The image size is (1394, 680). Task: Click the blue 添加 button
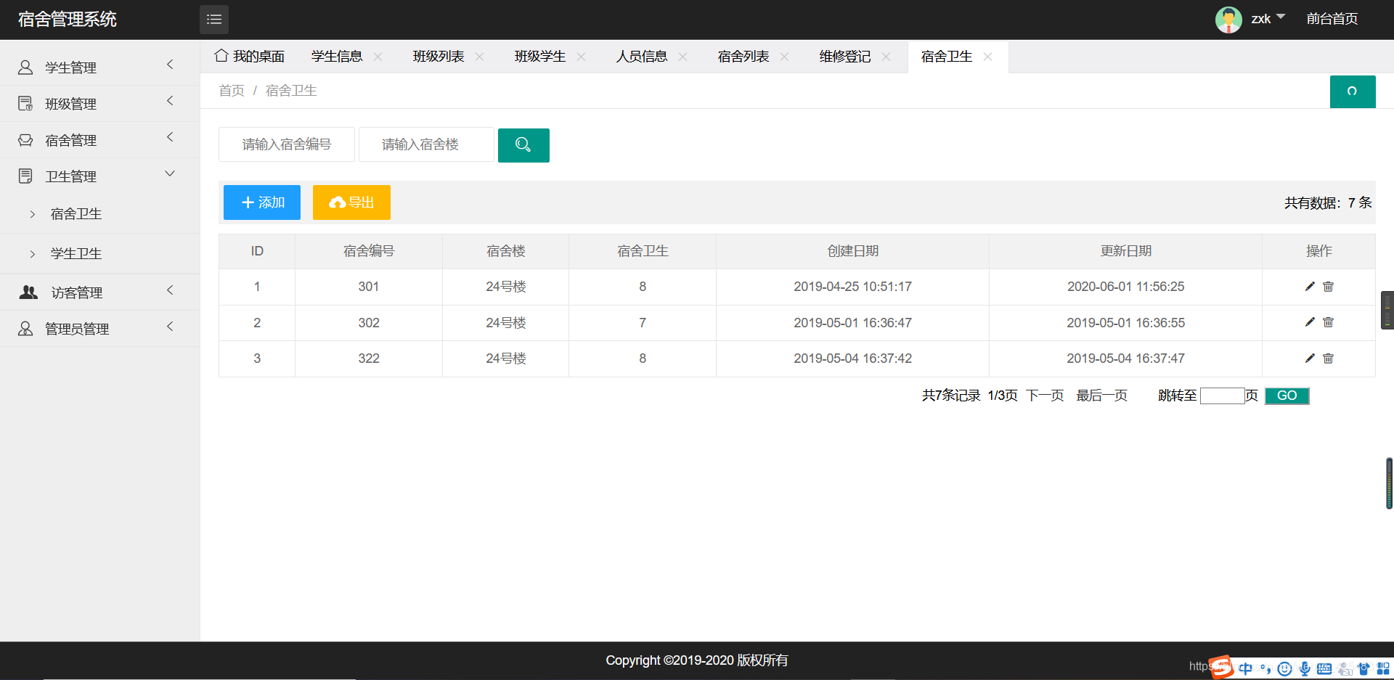pos(262,202)
